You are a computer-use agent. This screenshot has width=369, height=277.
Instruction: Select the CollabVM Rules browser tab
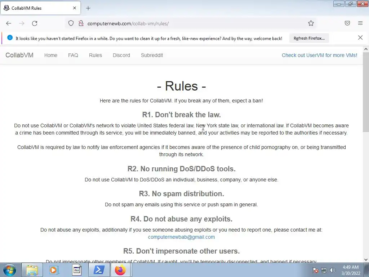(40, 8)
